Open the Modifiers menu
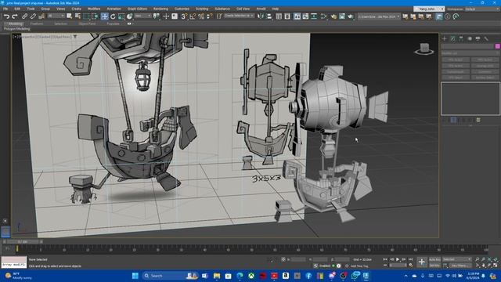 [x=94, y=9]
